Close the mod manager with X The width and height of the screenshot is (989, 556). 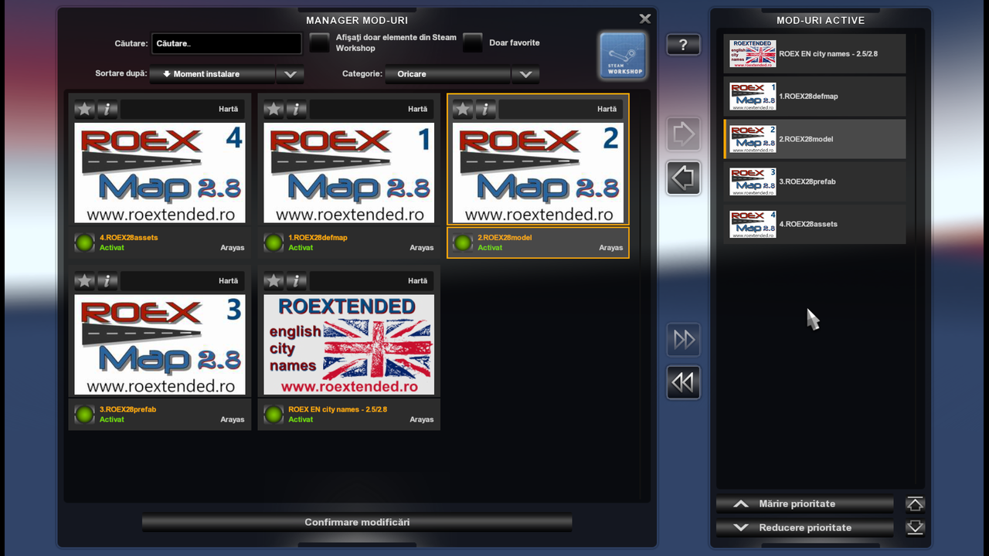(645, 19)
